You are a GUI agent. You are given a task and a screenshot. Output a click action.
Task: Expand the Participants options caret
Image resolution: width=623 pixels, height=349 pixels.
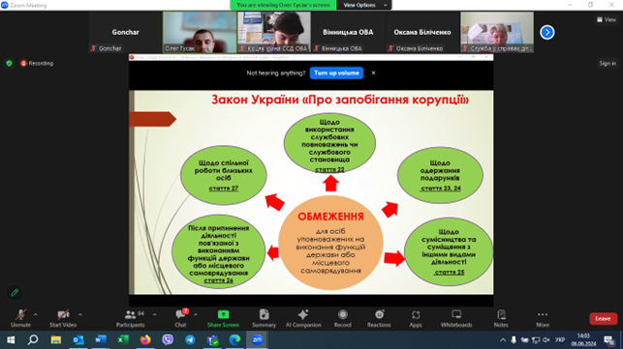(x=155, y=314)
